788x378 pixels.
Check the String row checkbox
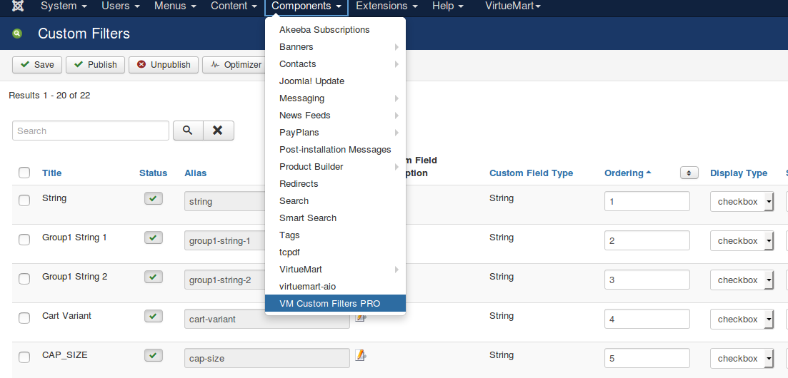[24, 200]
